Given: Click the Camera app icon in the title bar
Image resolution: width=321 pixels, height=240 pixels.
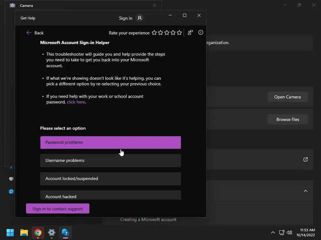Looking at the screenshot, I should pos(13,6).
